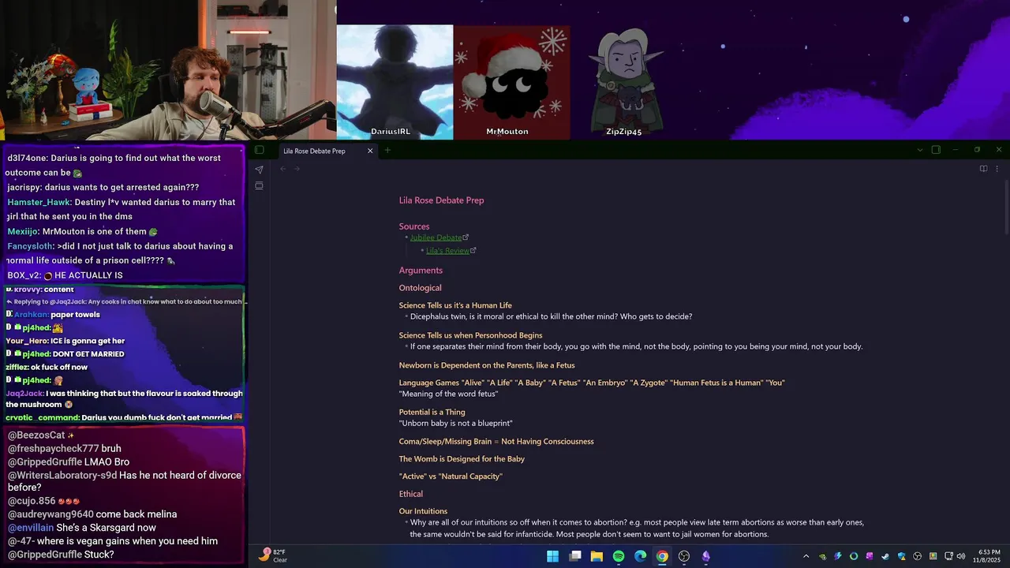The width and height of the screenshot is (1010, 568).
Task: Click the paper plane ribbon icon
Action: [x=259, y=170]
